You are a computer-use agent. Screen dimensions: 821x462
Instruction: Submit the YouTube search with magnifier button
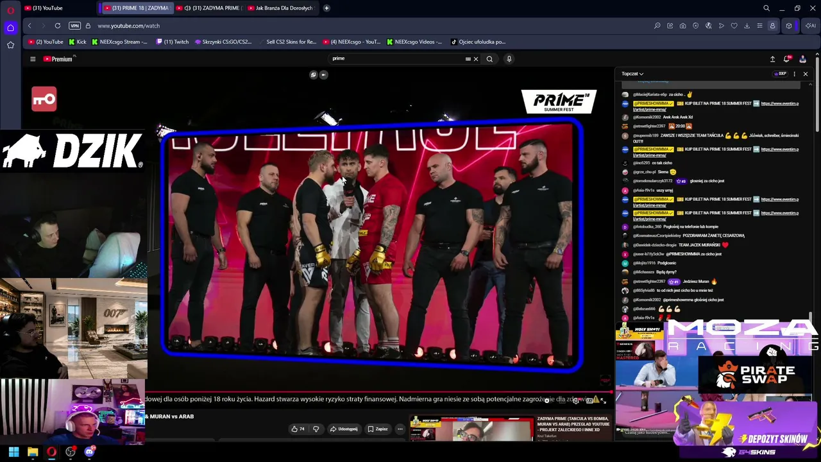click(x=489, y=59)
